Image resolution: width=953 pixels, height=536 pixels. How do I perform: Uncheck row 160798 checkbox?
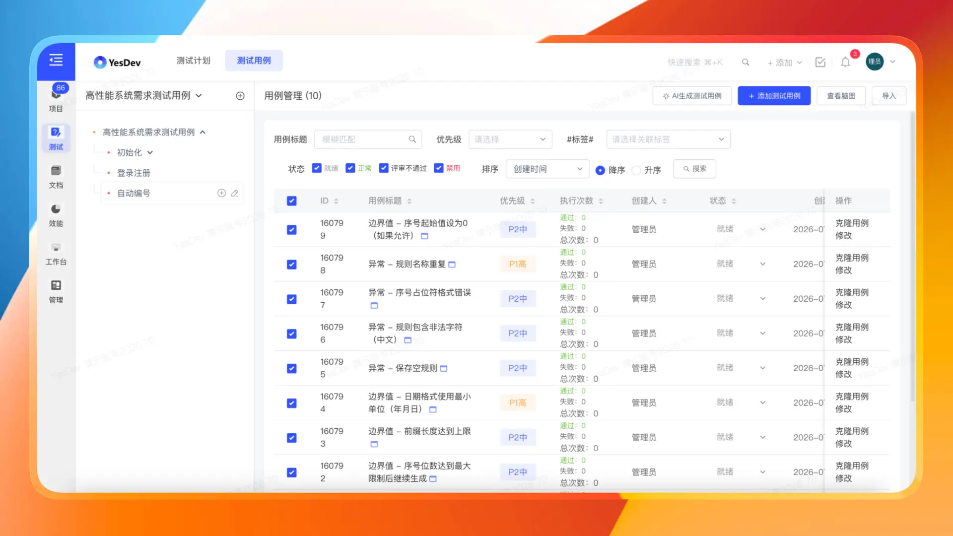(x=292, y=265)
